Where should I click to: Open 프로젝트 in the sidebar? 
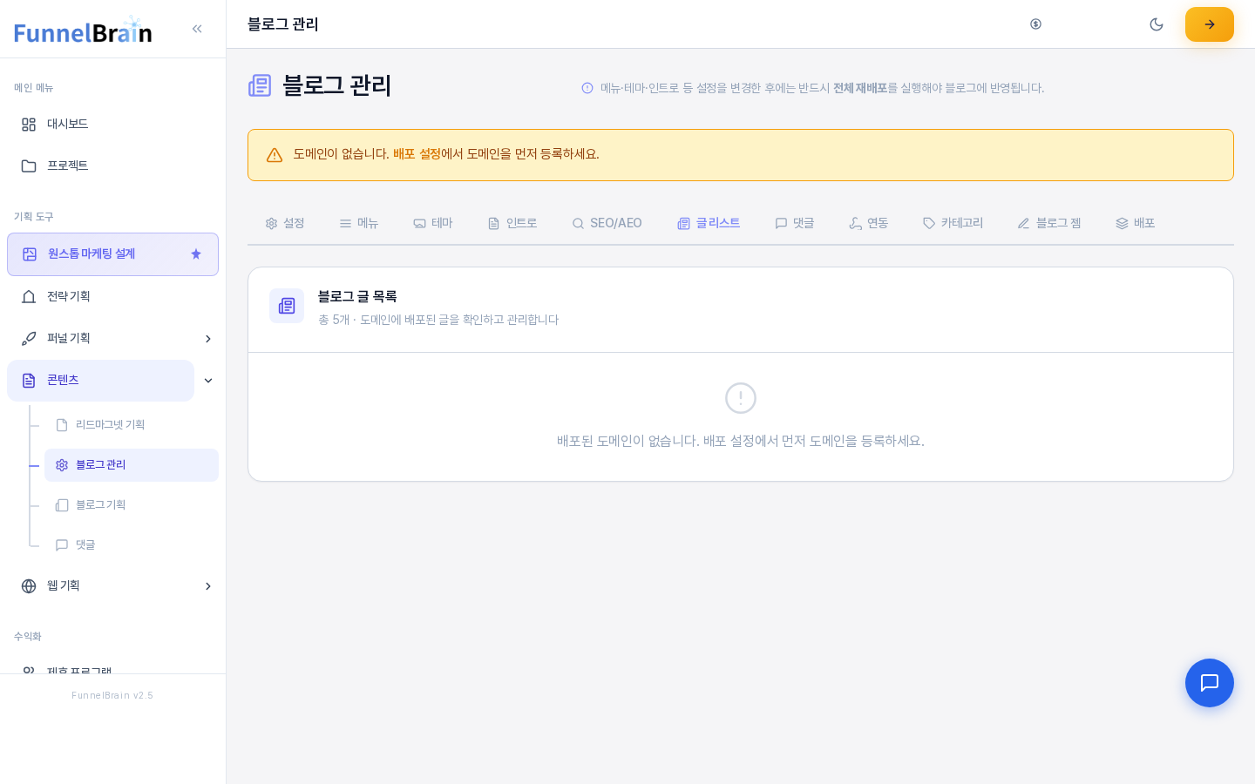[x=112, y=166]
